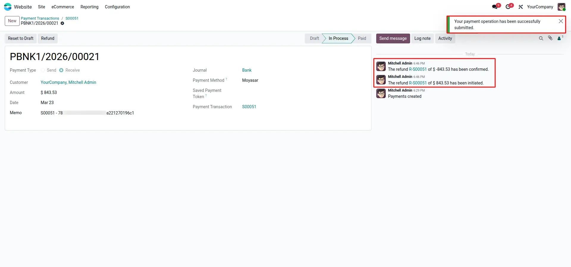Click the Amount value $ 843.53
571x267 pixels.
pyautogui.click(x=49, y=92)
